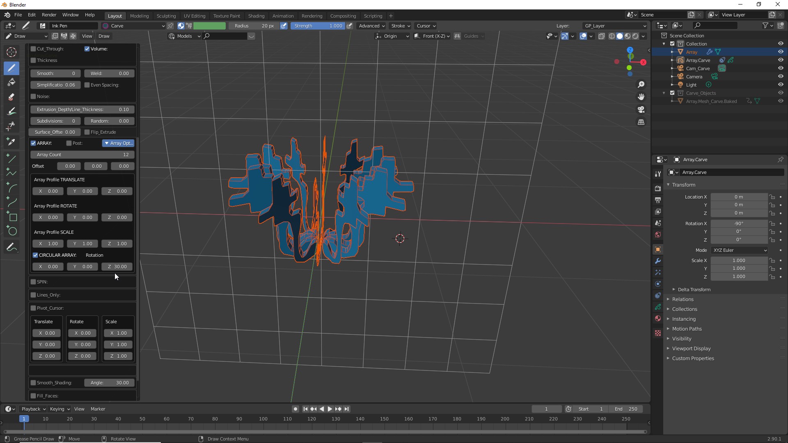Hide the Light object in outliner
The image size is (788, 443).
coord(781,85)
